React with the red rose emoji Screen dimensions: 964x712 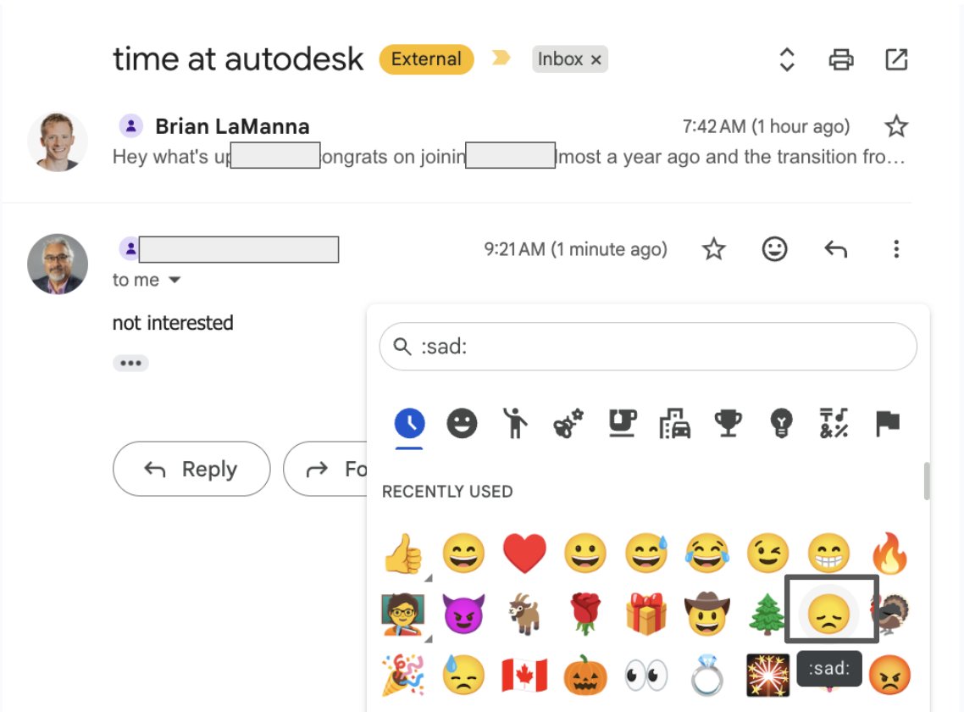coord(585,614)
